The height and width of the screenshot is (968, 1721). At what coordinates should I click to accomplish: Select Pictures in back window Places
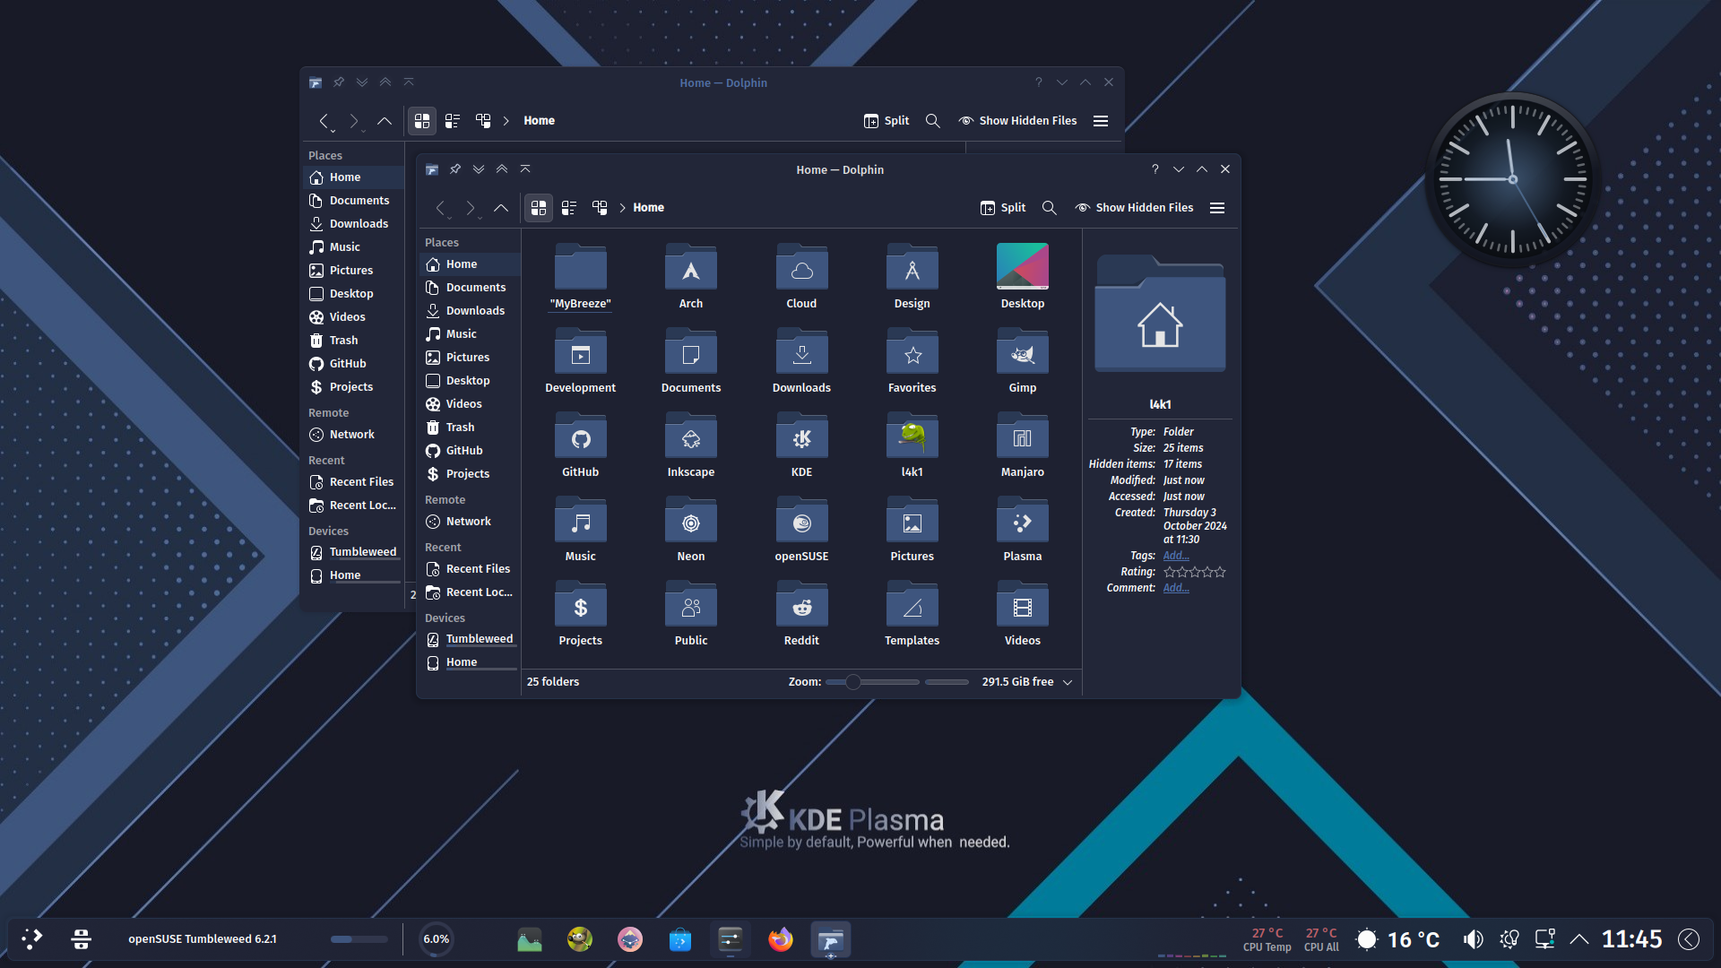[x=352, y=271]
